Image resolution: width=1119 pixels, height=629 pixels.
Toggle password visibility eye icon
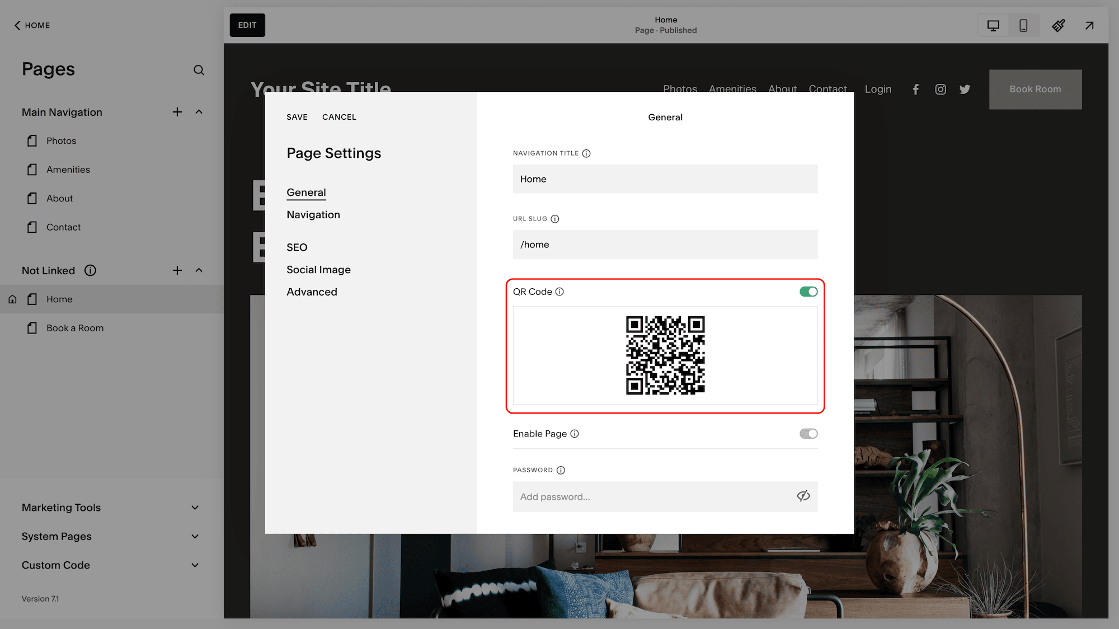(803, 496)
